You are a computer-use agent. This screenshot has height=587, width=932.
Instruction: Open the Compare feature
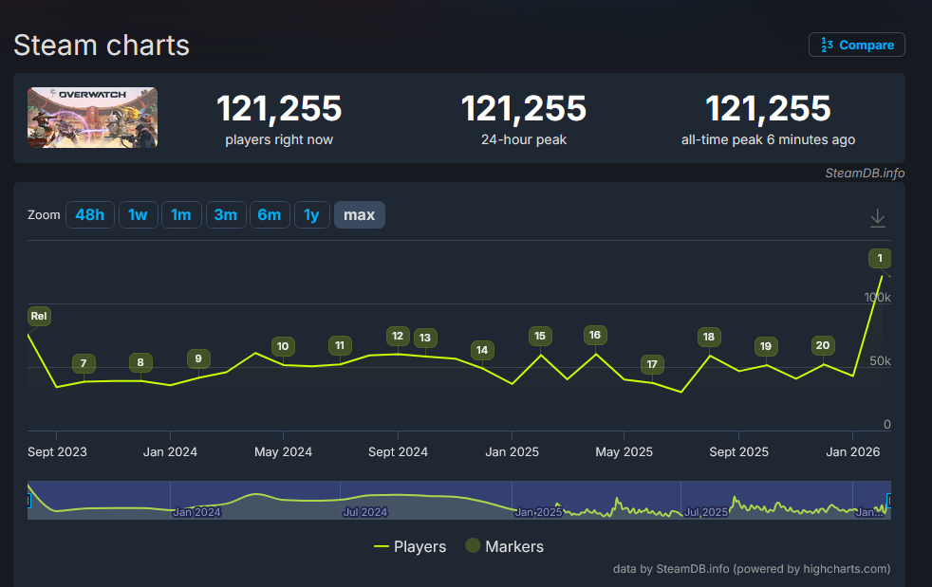[x=856, y=45]
